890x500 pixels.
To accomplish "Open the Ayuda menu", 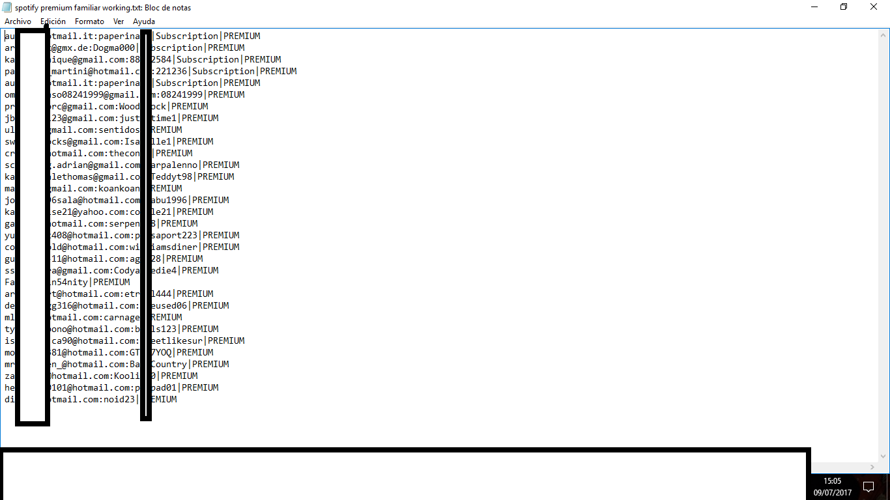I will click(144, 21).
